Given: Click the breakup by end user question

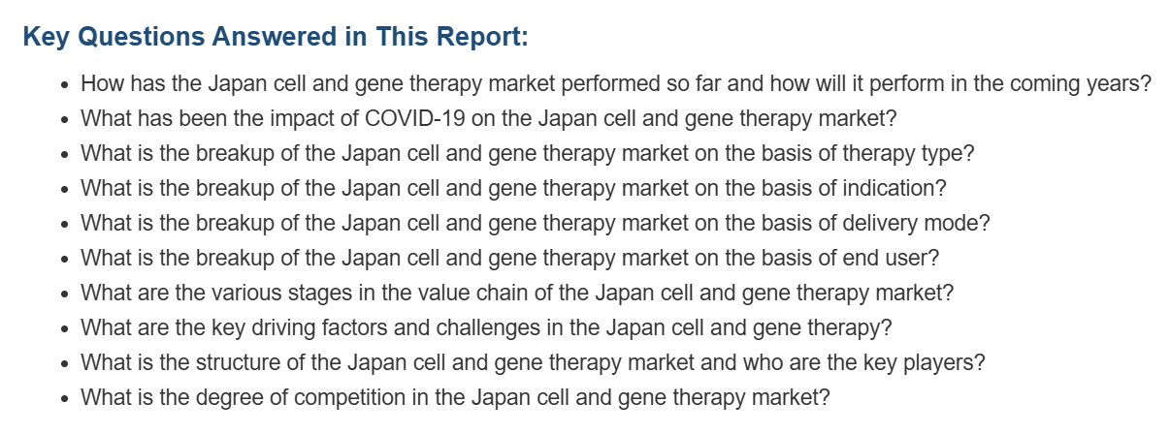Looking at the screenshot, I should tap(510, 258).
